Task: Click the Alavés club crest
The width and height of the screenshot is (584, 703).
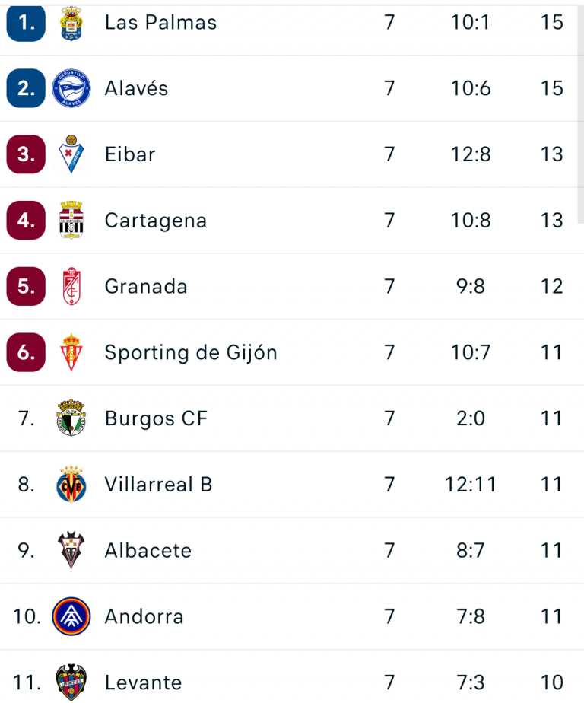Action: point(71,88)
